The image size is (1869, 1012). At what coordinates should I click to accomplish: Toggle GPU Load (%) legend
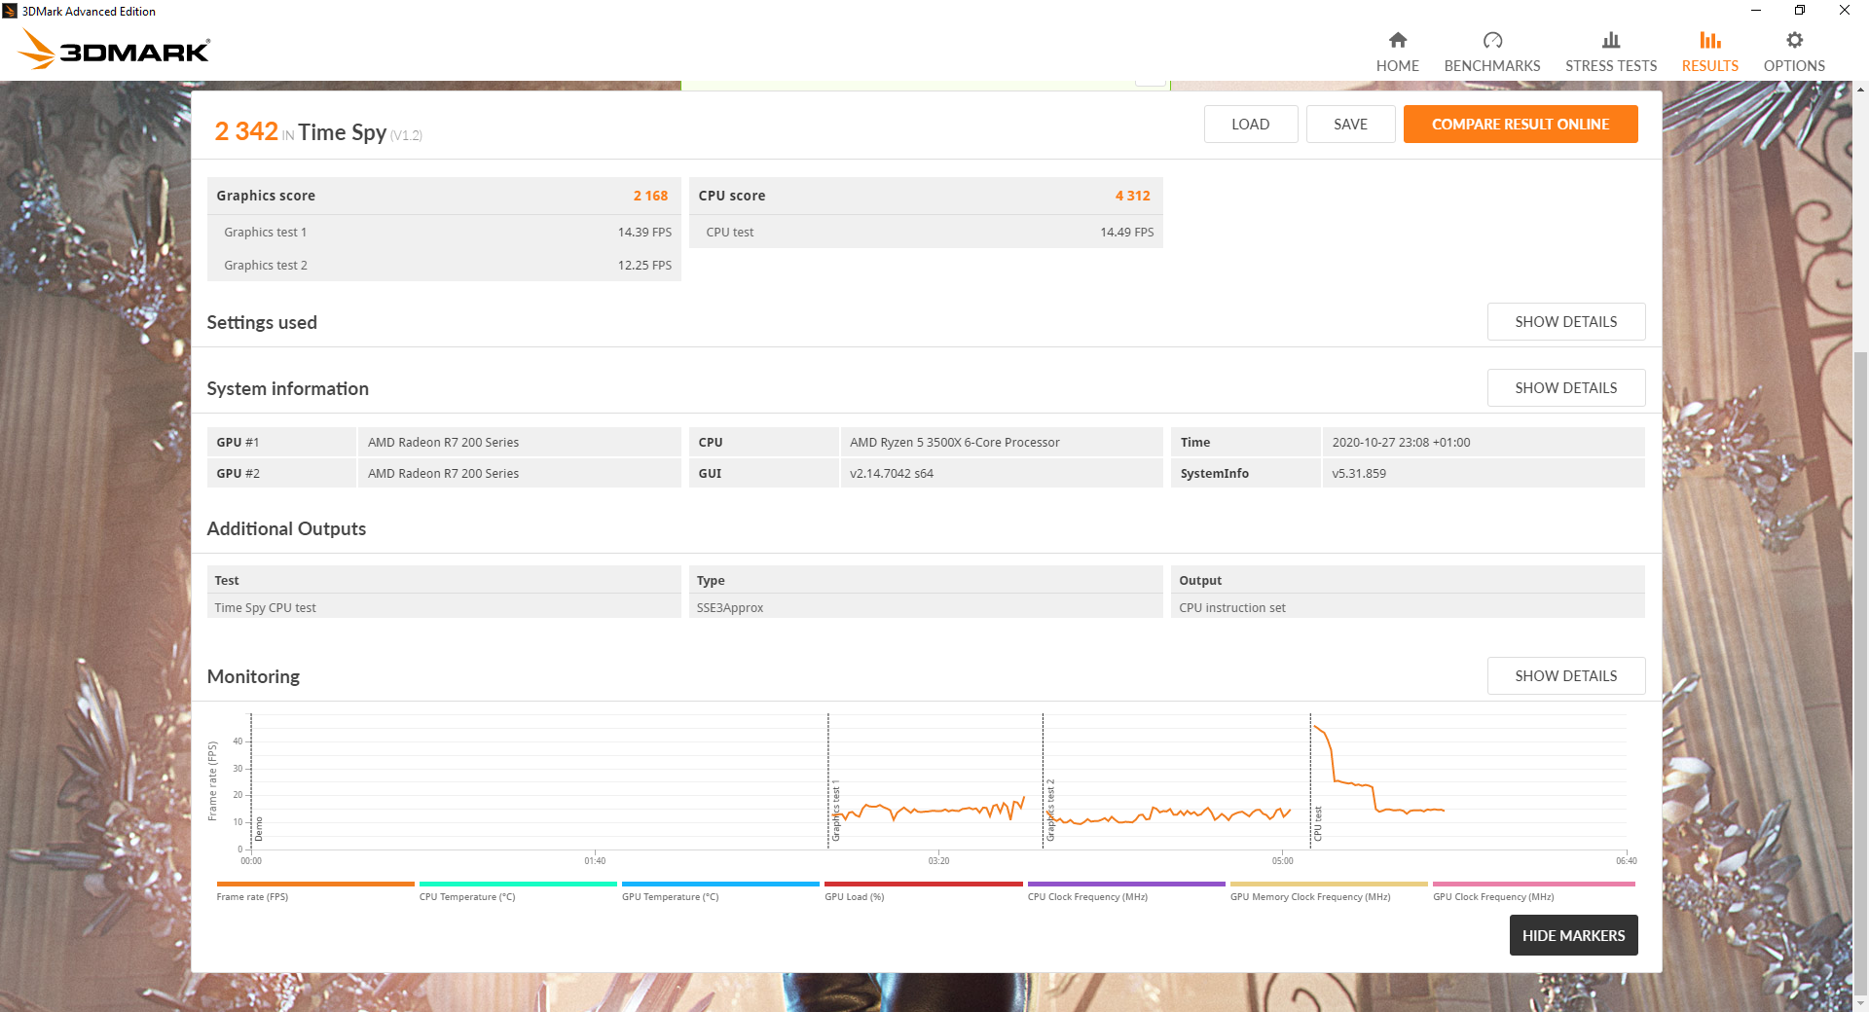[x=923, y=890]
